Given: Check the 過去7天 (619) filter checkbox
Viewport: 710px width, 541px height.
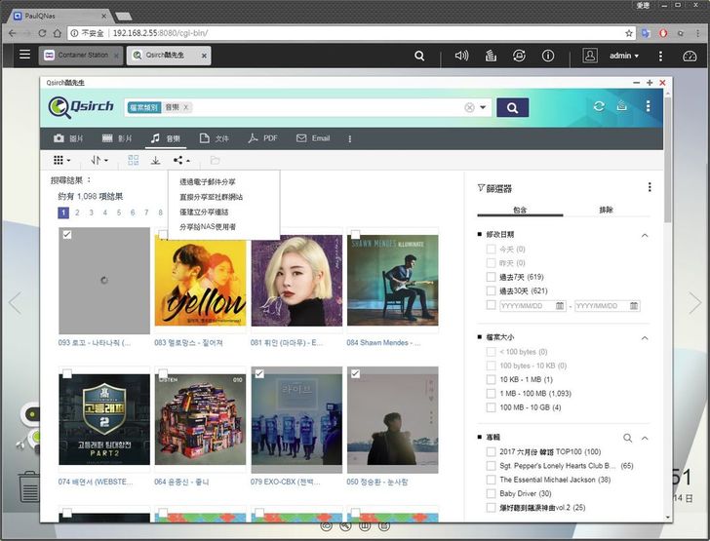Looking at the screenshot, I should point(492,278).
